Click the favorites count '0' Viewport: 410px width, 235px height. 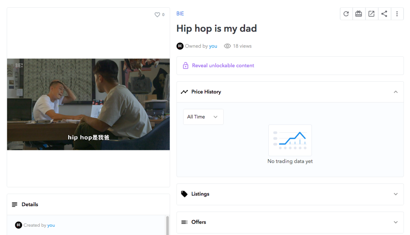[163, 15]
